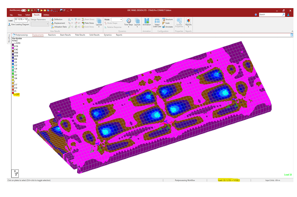Expand the Load case dropdown
This screenshot has width=297, height=197.
[x=29, y=20]
